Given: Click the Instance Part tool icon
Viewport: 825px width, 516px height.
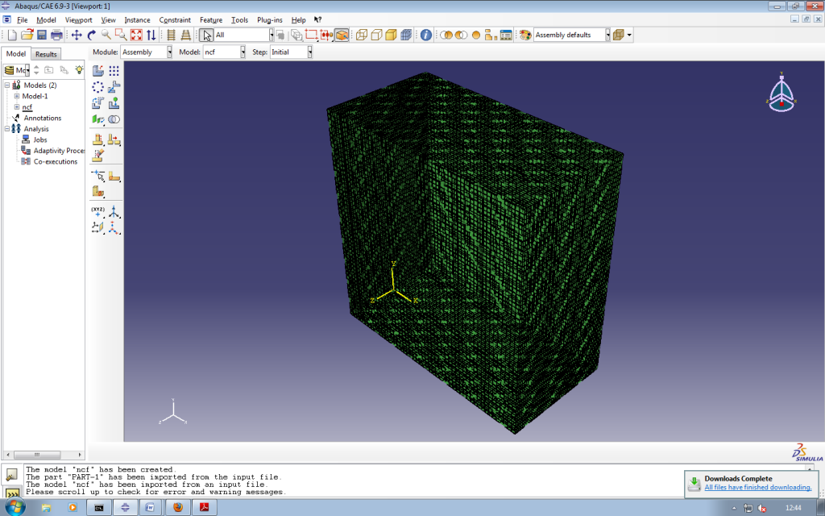Looking at the screenshot, I should [x=98, y=71].
